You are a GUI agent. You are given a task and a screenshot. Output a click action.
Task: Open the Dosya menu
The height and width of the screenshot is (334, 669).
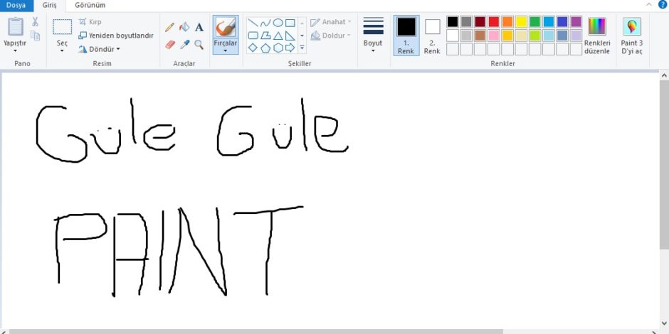[16, 5]
